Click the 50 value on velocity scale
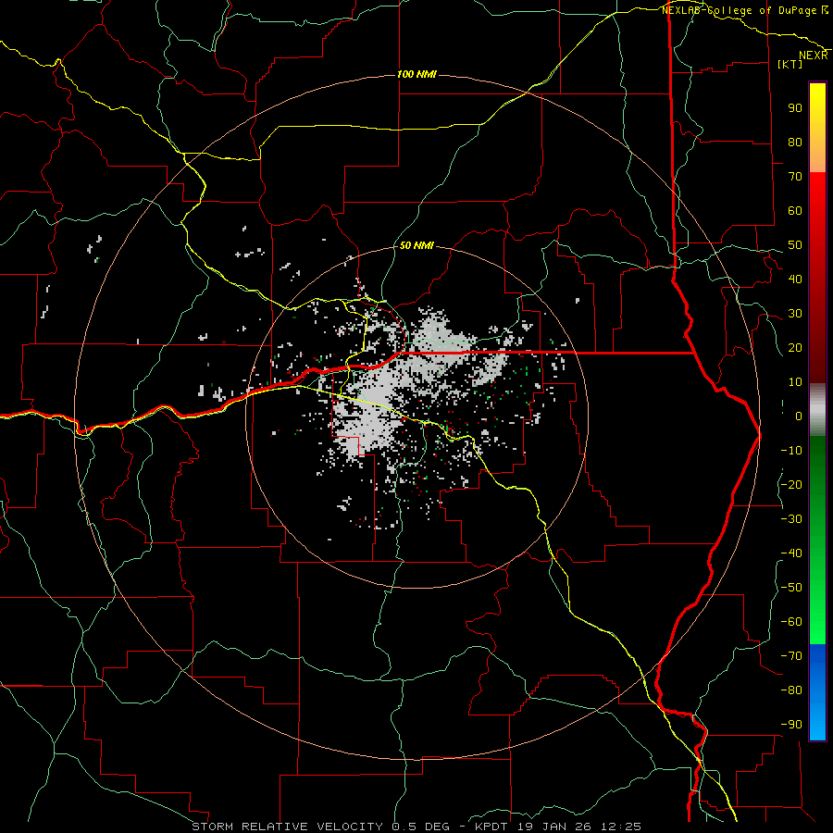This screenshot has height=833, width=833. click(795, 245)
